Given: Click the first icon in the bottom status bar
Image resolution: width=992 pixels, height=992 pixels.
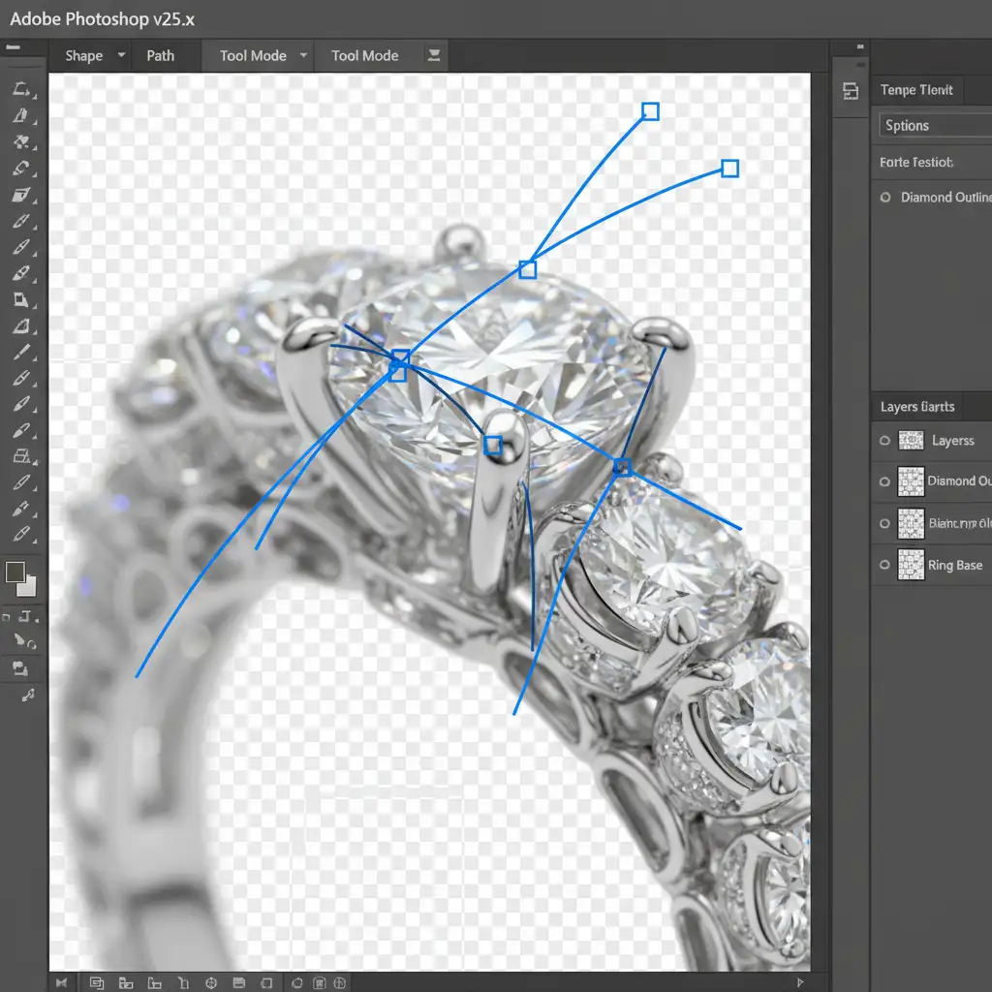Looking at the screenshot, I should [x=62, y=982].
